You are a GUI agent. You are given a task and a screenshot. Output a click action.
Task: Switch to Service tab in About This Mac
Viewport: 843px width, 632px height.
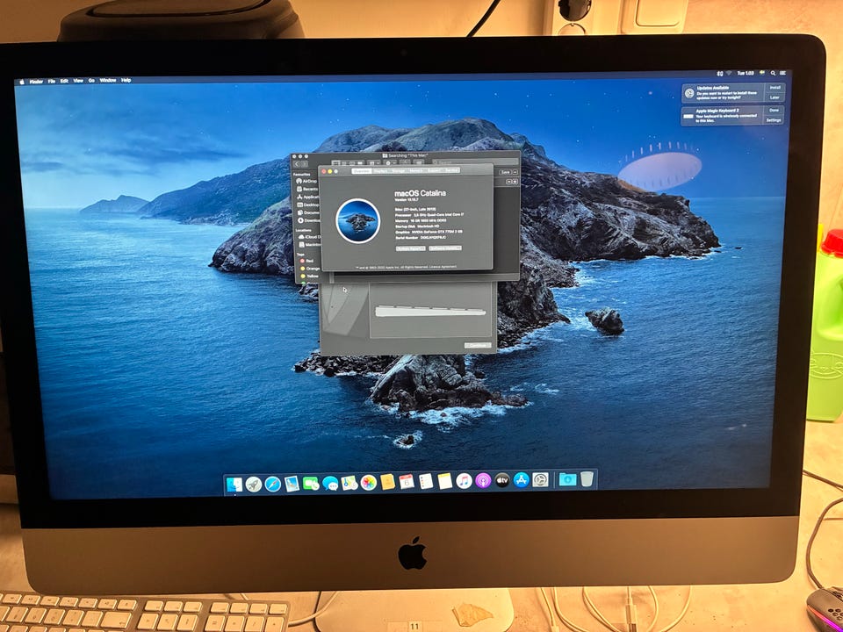point(451,171)
